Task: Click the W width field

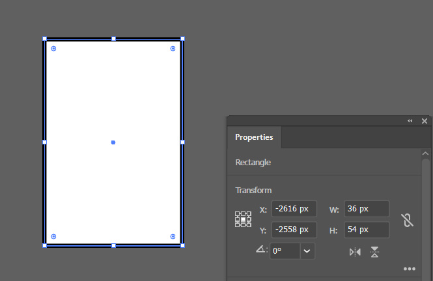Action: pos(367,209)
